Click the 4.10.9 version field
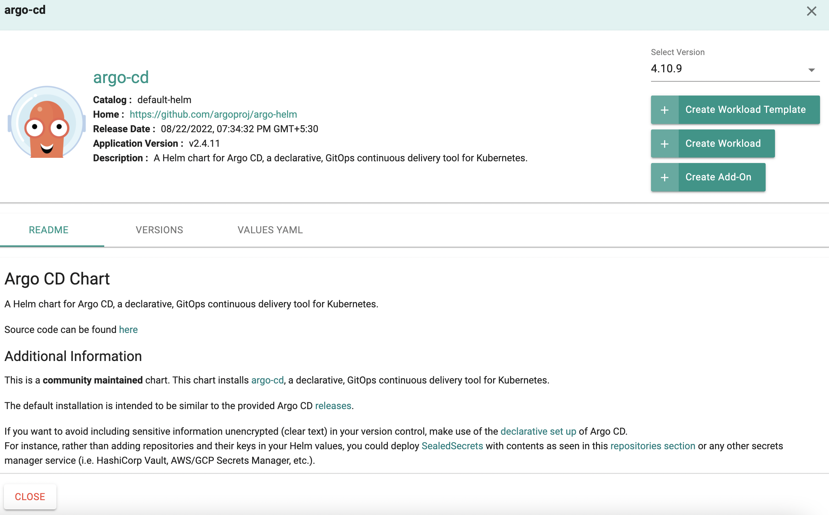The image size is (829, 515). pyautogui.click(x=735, y=69)
